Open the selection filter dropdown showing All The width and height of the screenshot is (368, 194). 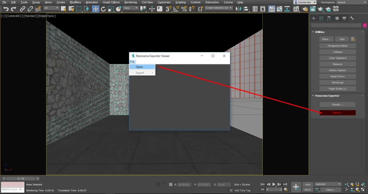click(51, 8)
